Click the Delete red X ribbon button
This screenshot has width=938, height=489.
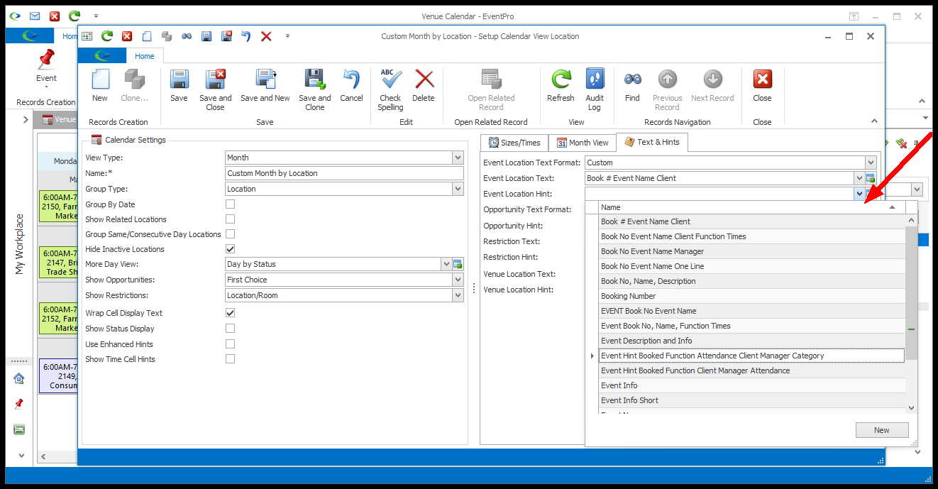(424, 86)
